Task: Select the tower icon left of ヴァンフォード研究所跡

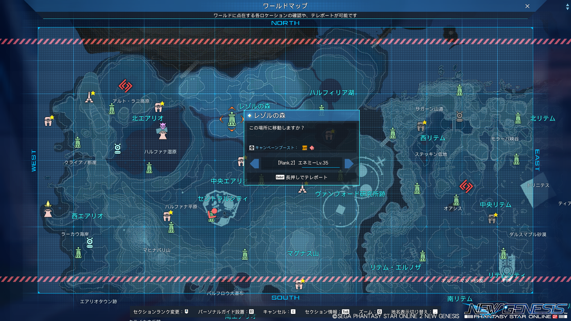Action: pos(303,189)
